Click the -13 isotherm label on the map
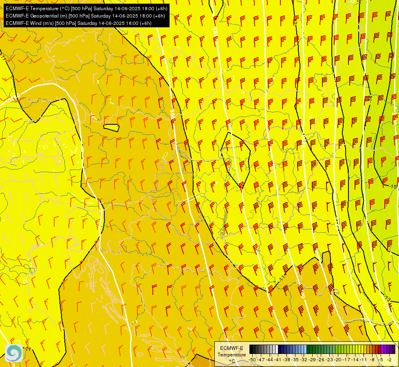 point(387,298)
